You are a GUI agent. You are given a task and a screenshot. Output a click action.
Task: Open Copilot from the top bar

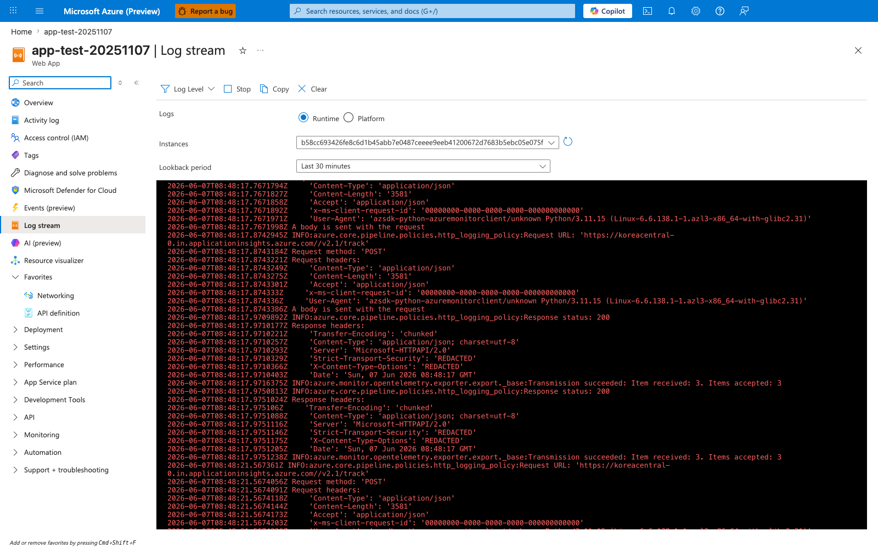click(607, 11)
